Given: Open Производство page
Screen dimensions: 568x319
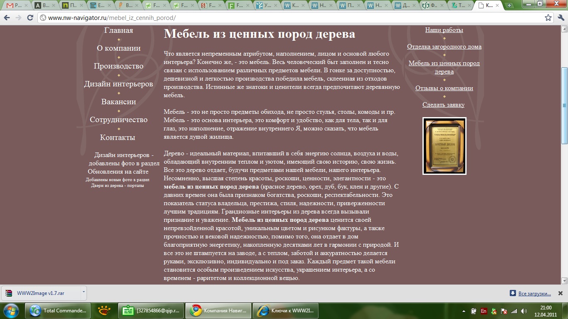Looking at the screenshot, I should 119,66.
